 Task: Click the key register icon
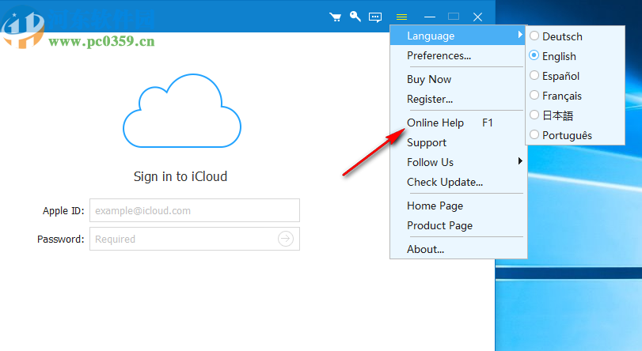click(x=355, y=17)
